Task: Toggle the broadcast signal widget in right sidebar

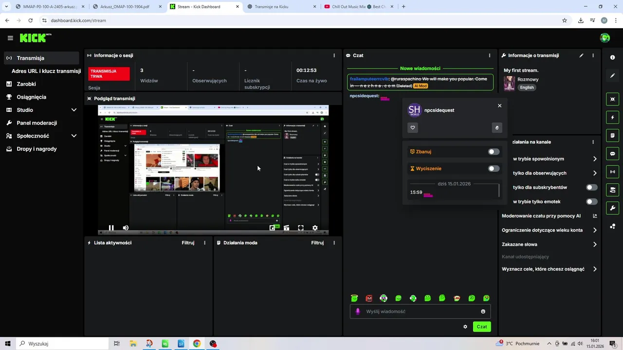Action: pos(612,172)
